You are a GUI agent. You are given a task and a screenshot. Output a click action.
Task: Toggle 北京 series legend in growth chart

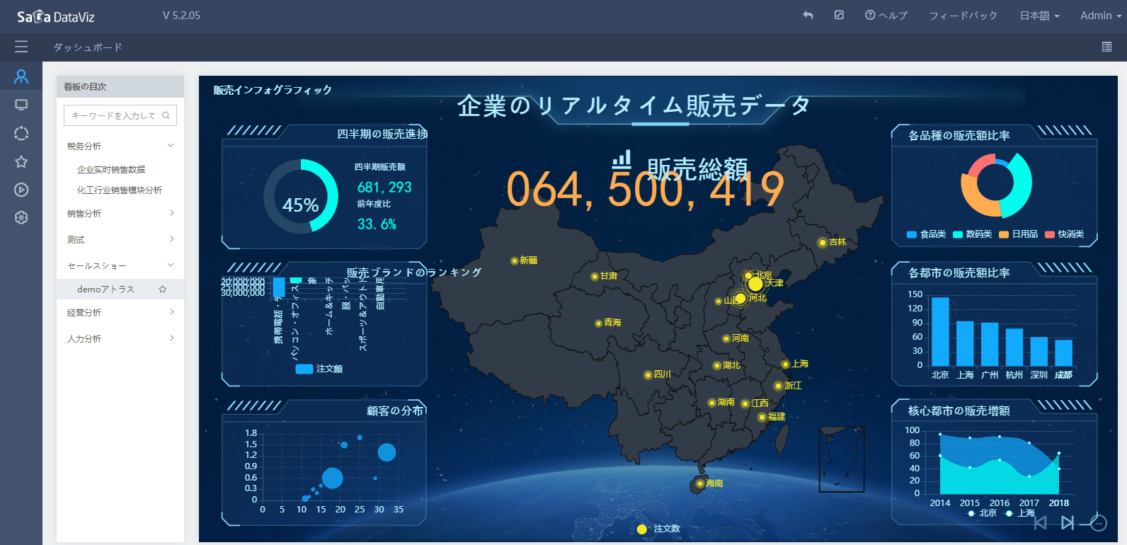982,513
